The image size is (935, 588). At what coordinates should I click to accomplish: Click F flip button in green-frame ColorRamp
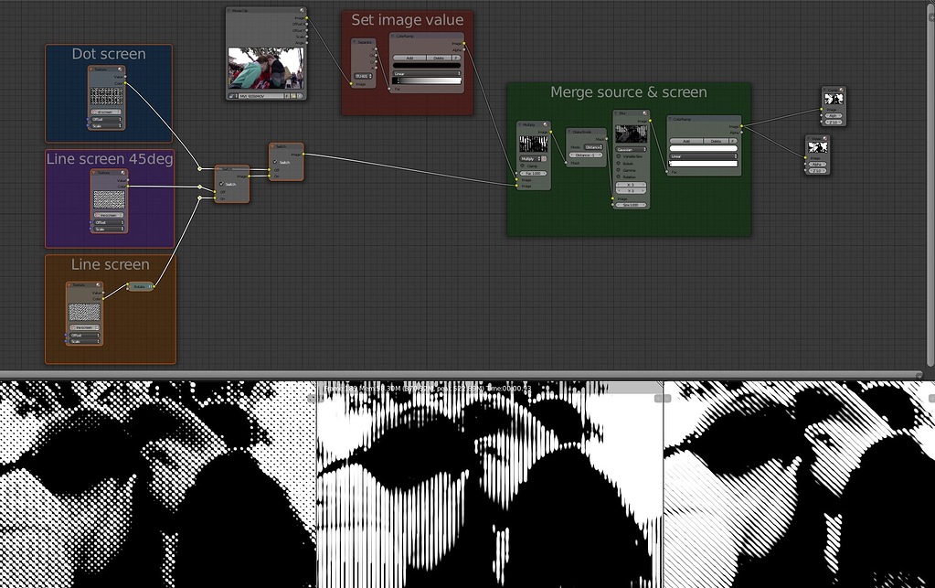732,141
